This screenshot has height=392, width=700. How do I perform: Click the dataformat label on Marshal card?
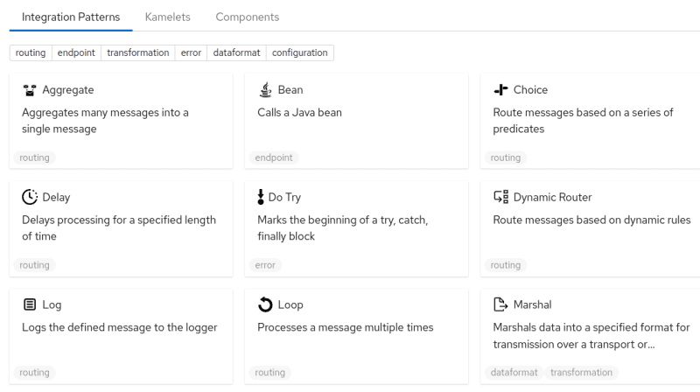tap(514, 372)
